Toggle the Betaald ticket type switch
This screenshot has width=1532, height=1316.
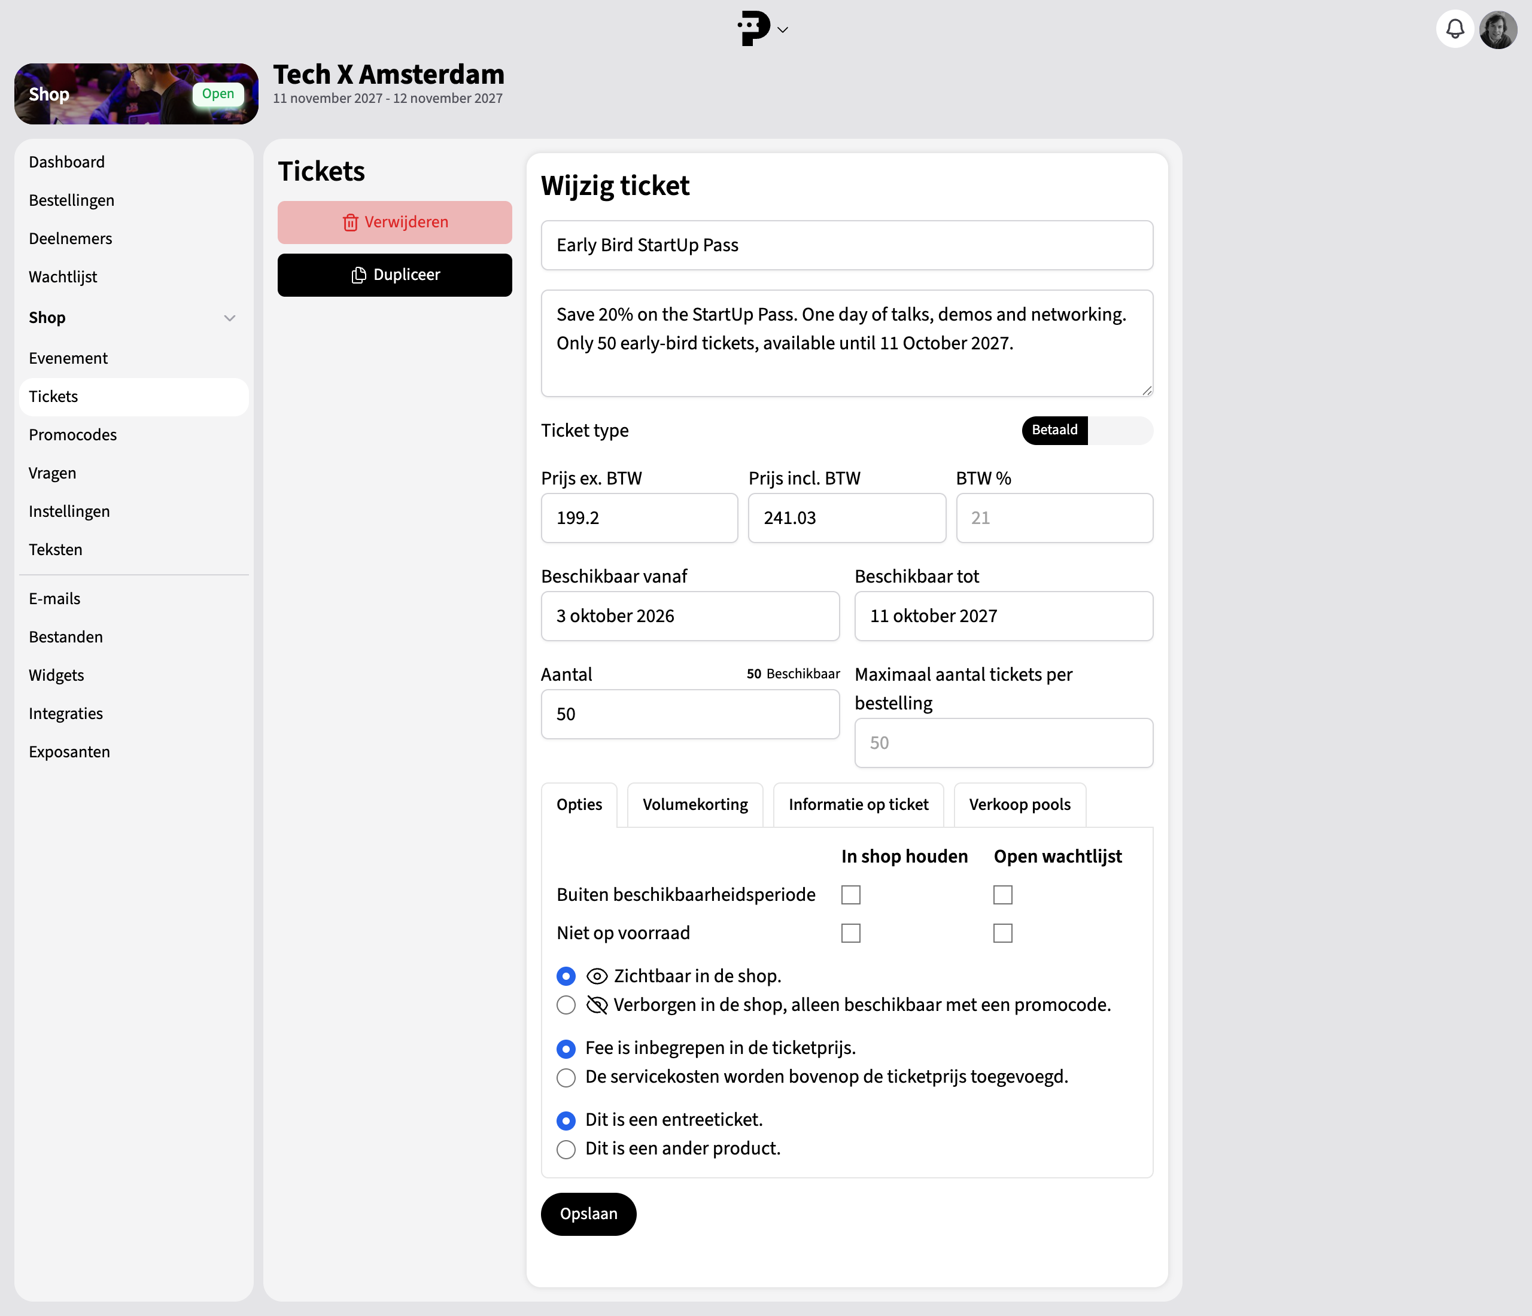[x=1087, y=430]
